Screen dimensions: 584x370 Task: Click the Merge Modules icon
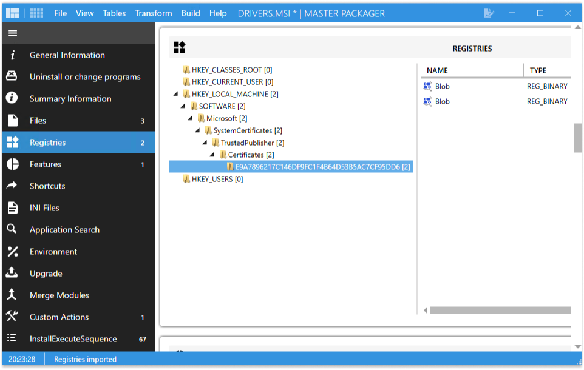[12, 294]
